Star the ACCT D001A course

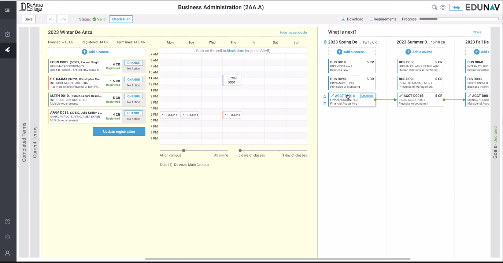325,97
